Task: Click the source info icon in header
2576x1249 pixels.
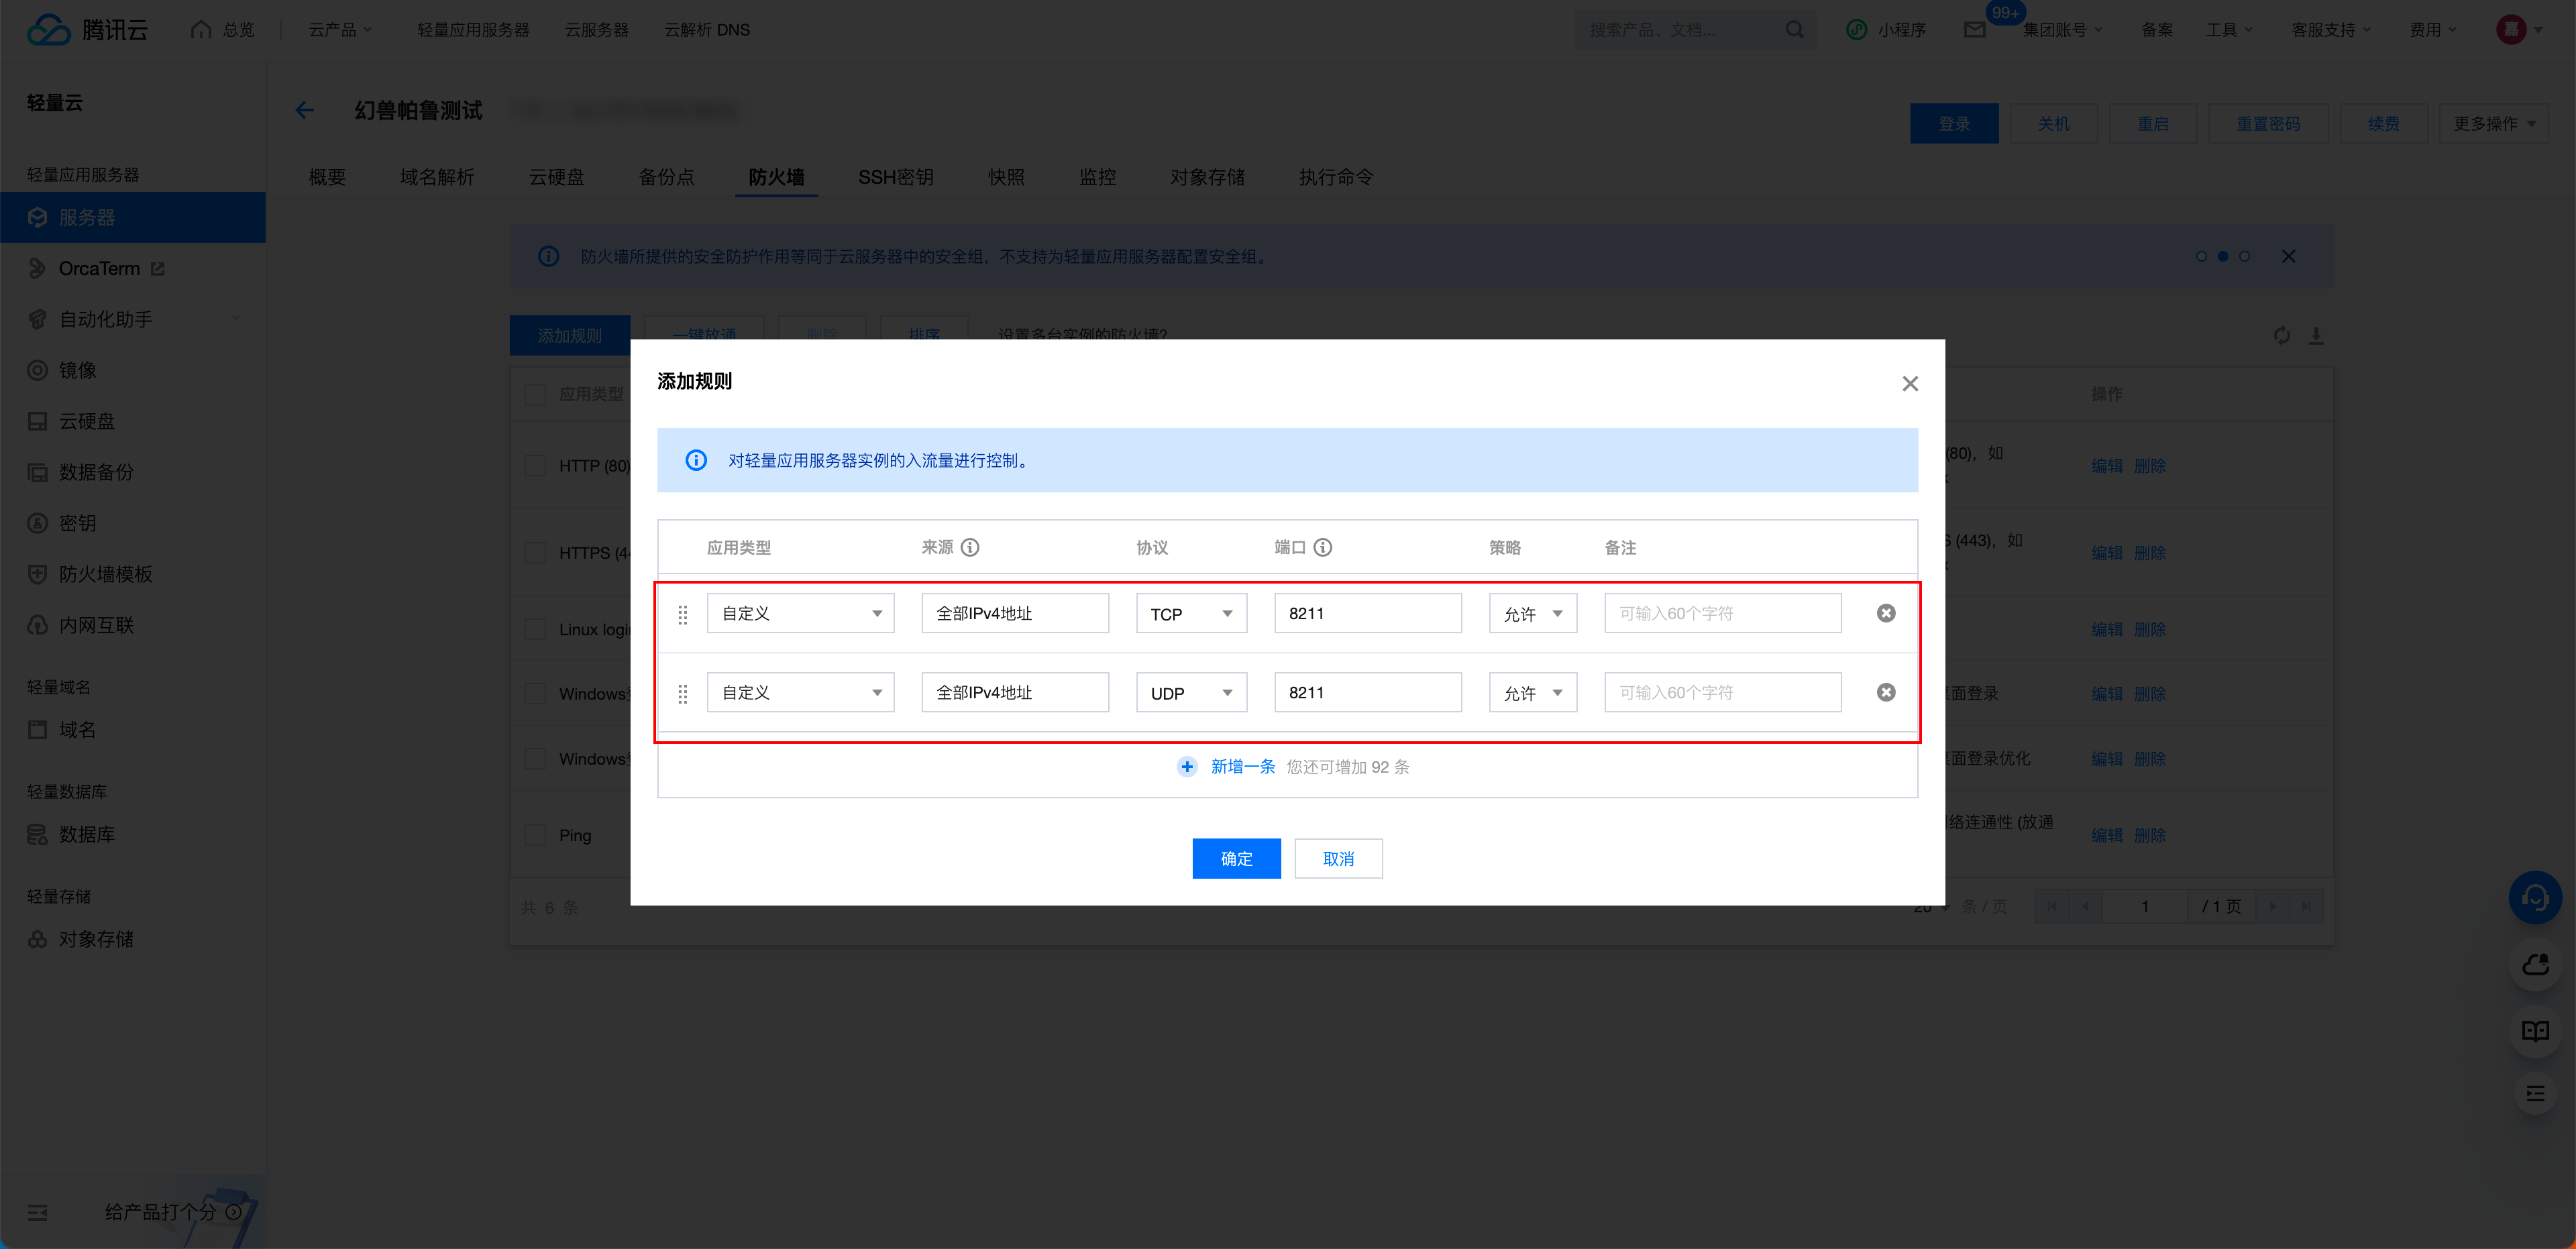Action: (970, 547)
